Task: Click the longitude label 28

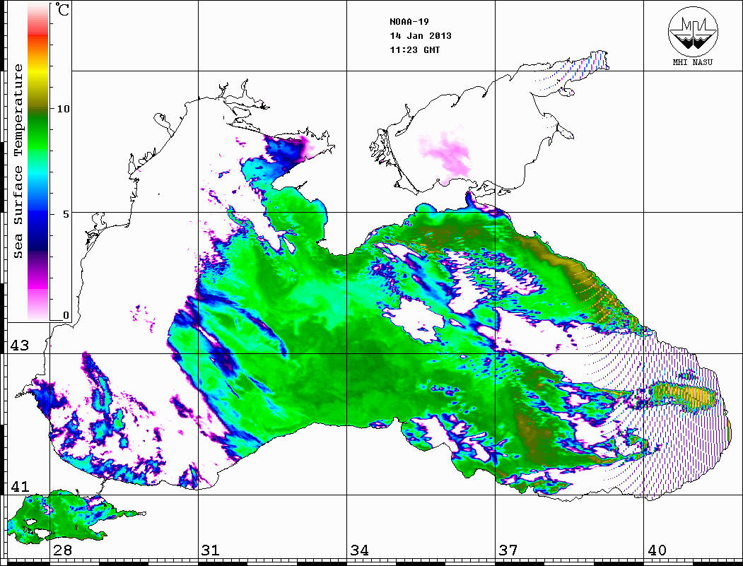Action: click(x=62, y=550)
